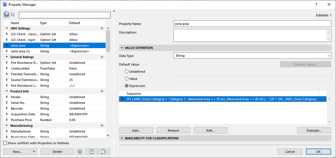Expand AVAILABILITY FOR CLASSIFICATIONS section
Image resolution: width=336 pixels, height=158 pixels.
(122, 138)
